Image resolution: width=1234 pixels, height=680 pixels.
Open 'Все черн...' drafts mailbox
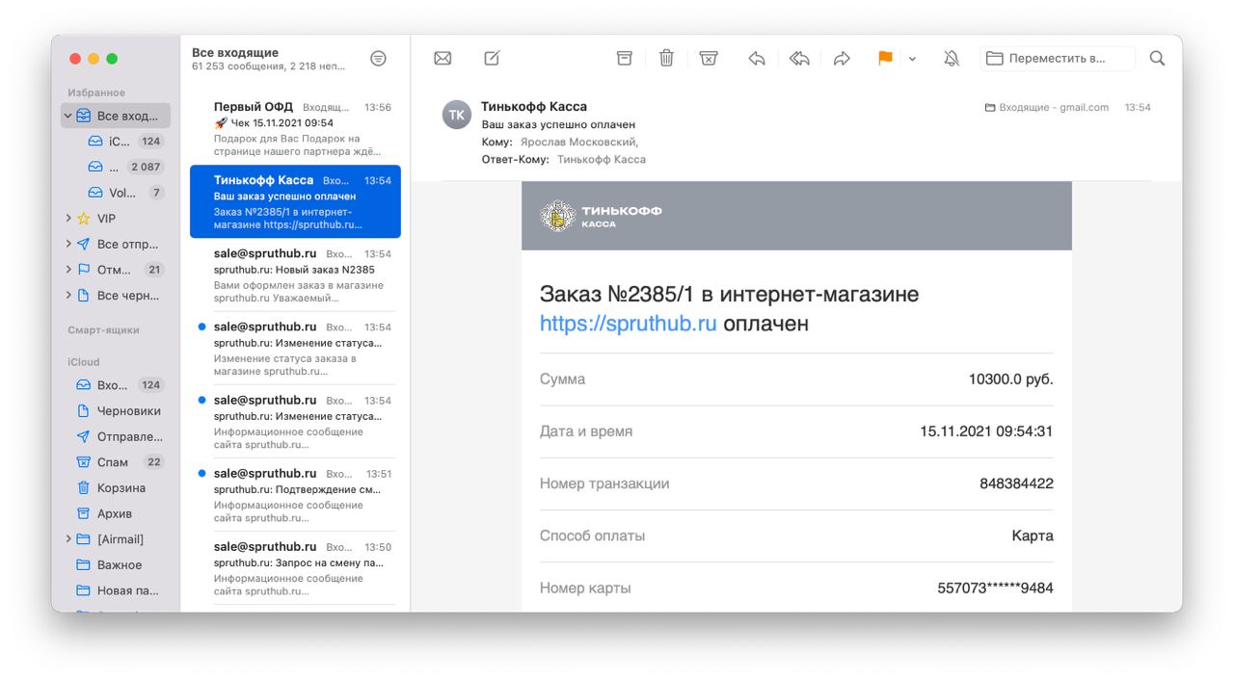(x=118, y=296)
